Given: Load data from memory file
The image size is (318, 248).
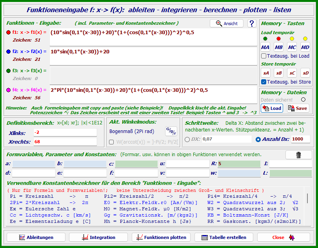Looking at the screenshot, I should tap(271, 108).
